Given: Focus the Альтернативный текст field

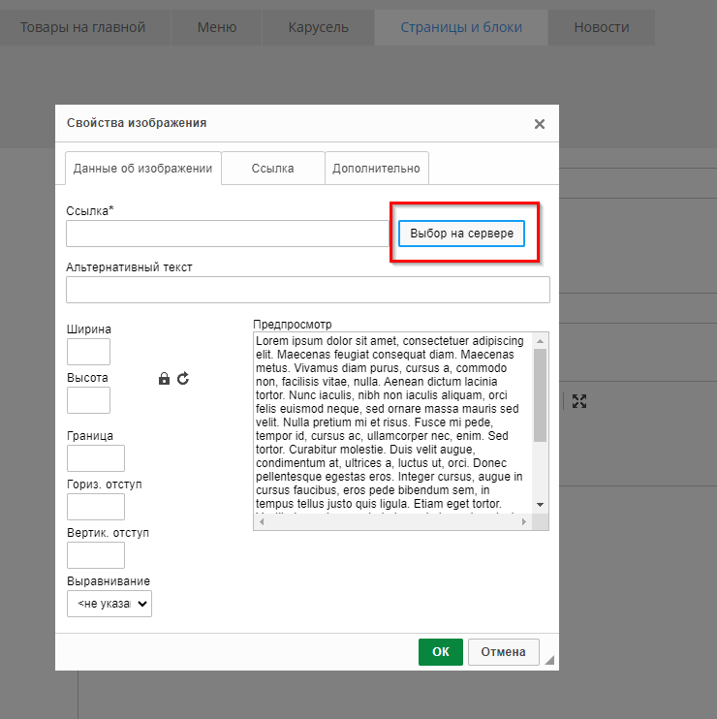Looking at the screenshot, I should pos(307,290).
